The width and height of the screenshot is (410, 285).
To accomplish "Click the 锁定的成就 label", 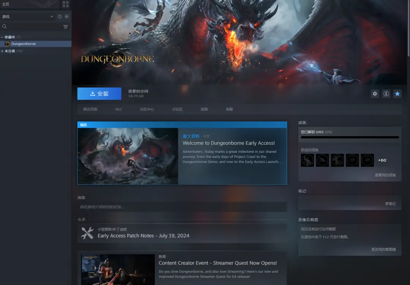I will 310,150.
